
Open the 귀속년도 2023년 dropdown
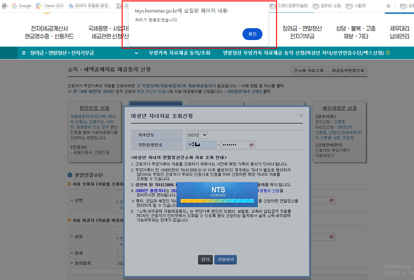click(x=197, y=135)
